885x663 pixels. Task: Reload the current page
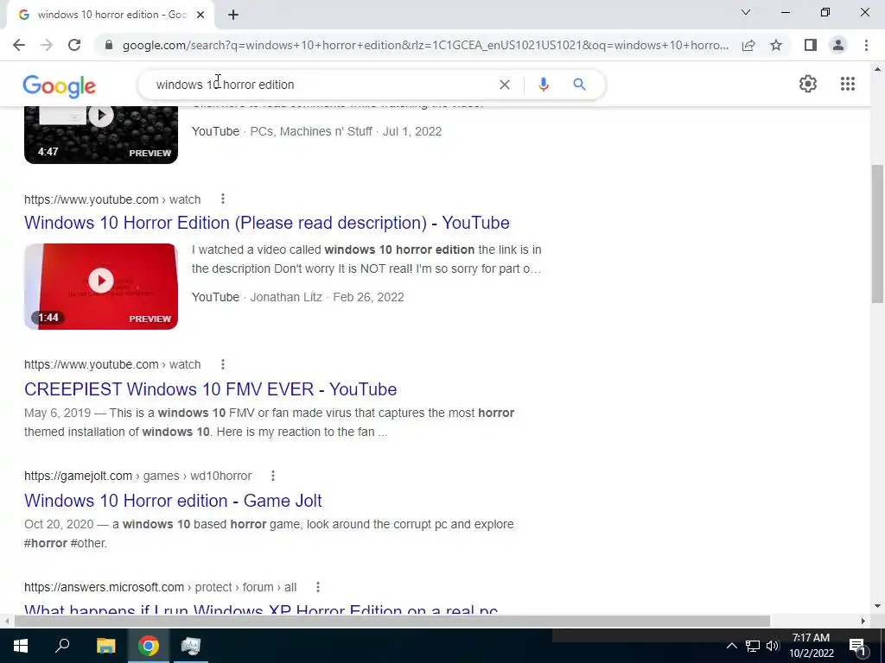click(x=74, y=45)
